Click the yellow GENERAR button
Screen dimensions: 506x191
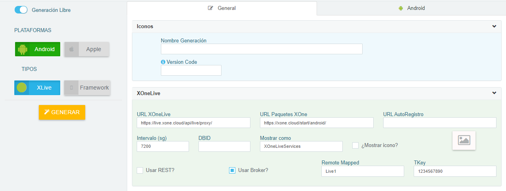point(62,112)
